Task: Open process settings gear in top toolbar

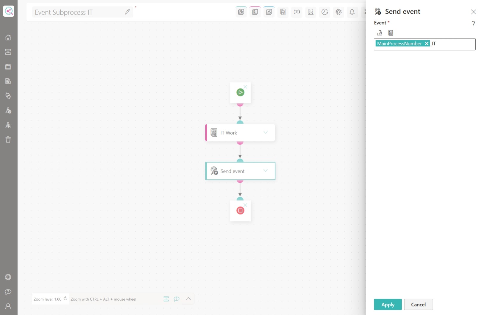Action: (339, 12)
